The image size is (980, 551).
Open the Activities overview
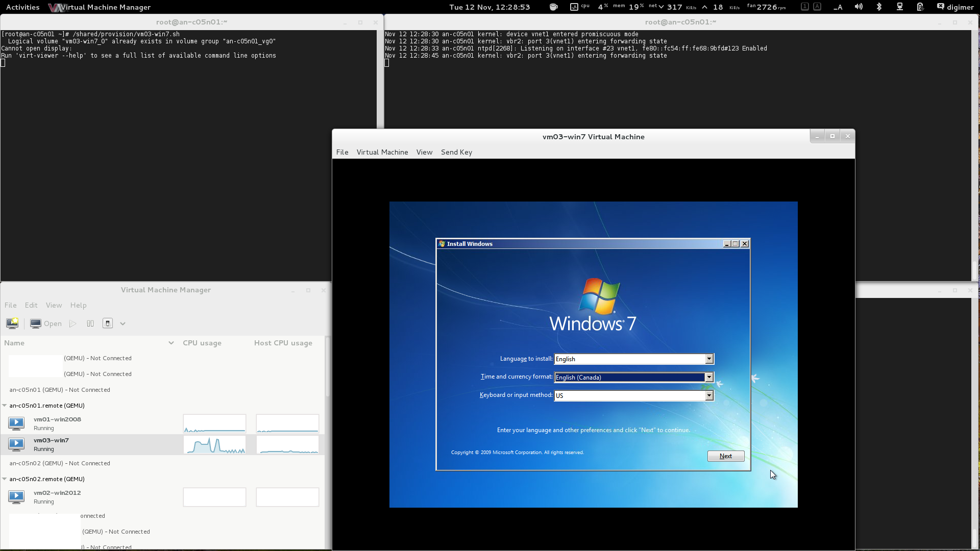click(22, 7)
